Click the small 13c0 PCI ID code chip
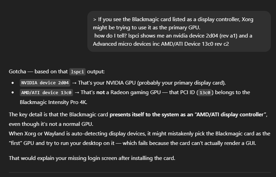 point(205,92)
